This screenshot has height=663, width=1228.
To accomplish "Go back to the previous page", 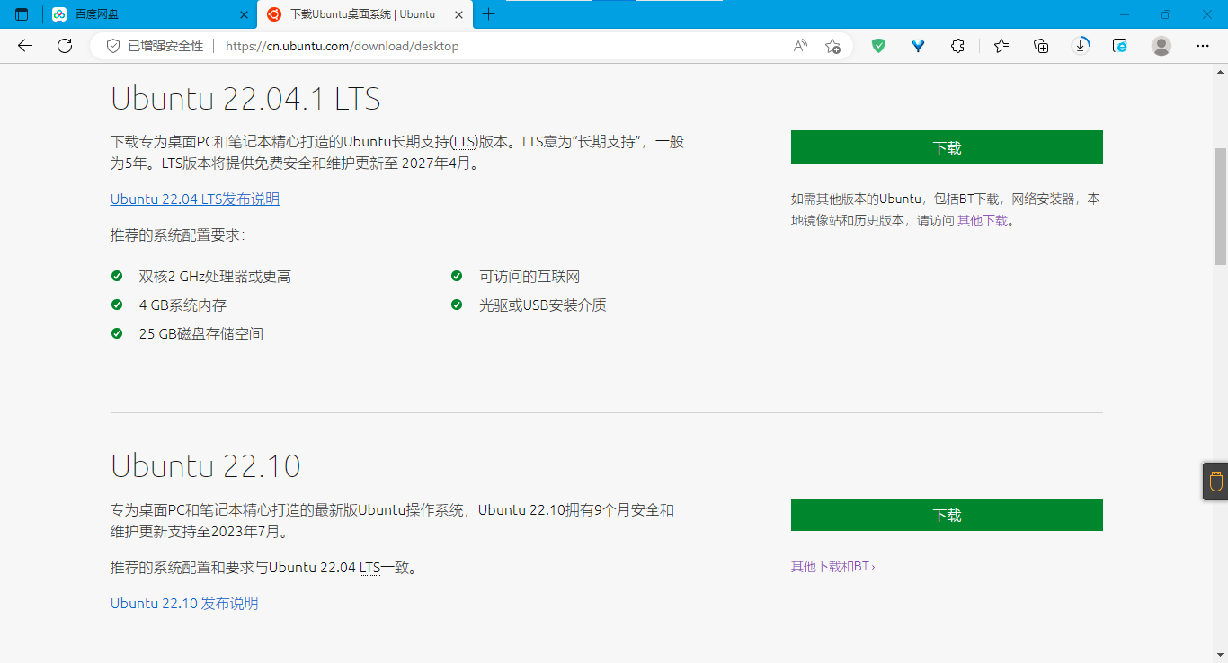I will coord(25,46).
